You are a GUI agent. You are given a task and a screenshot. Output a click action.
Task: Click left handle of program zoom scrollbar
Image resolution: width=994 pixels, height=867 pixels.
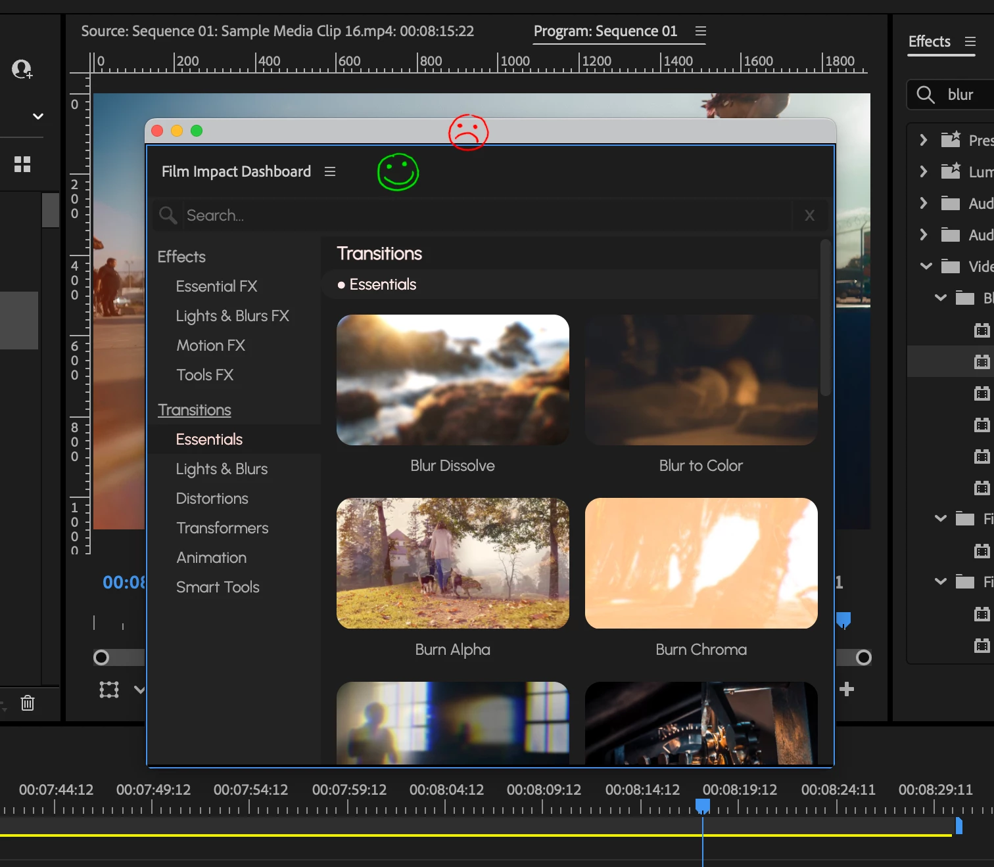(101, 657)
